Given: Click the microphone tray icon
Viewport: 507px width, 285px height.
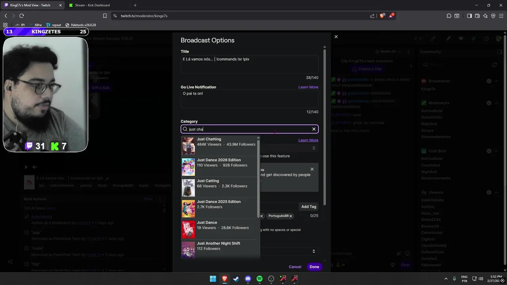Looking at the screenshot, I should [454, 279].
